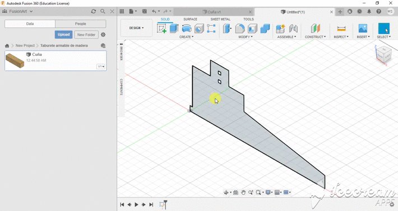Open the extensions globe icon
398x211 pixels.
click(x=350, y=11)
